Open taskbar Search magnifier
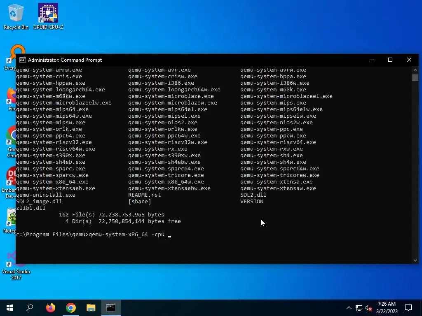Viewport: 422px width, 316px height. 30,308
